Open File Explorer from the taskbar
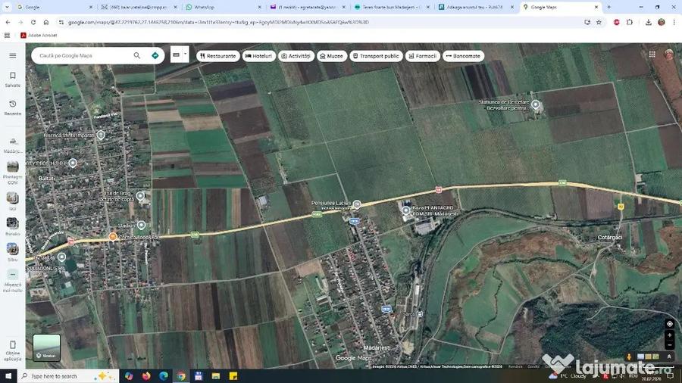The width and height of the screenshot is (682, 383). 216,376
